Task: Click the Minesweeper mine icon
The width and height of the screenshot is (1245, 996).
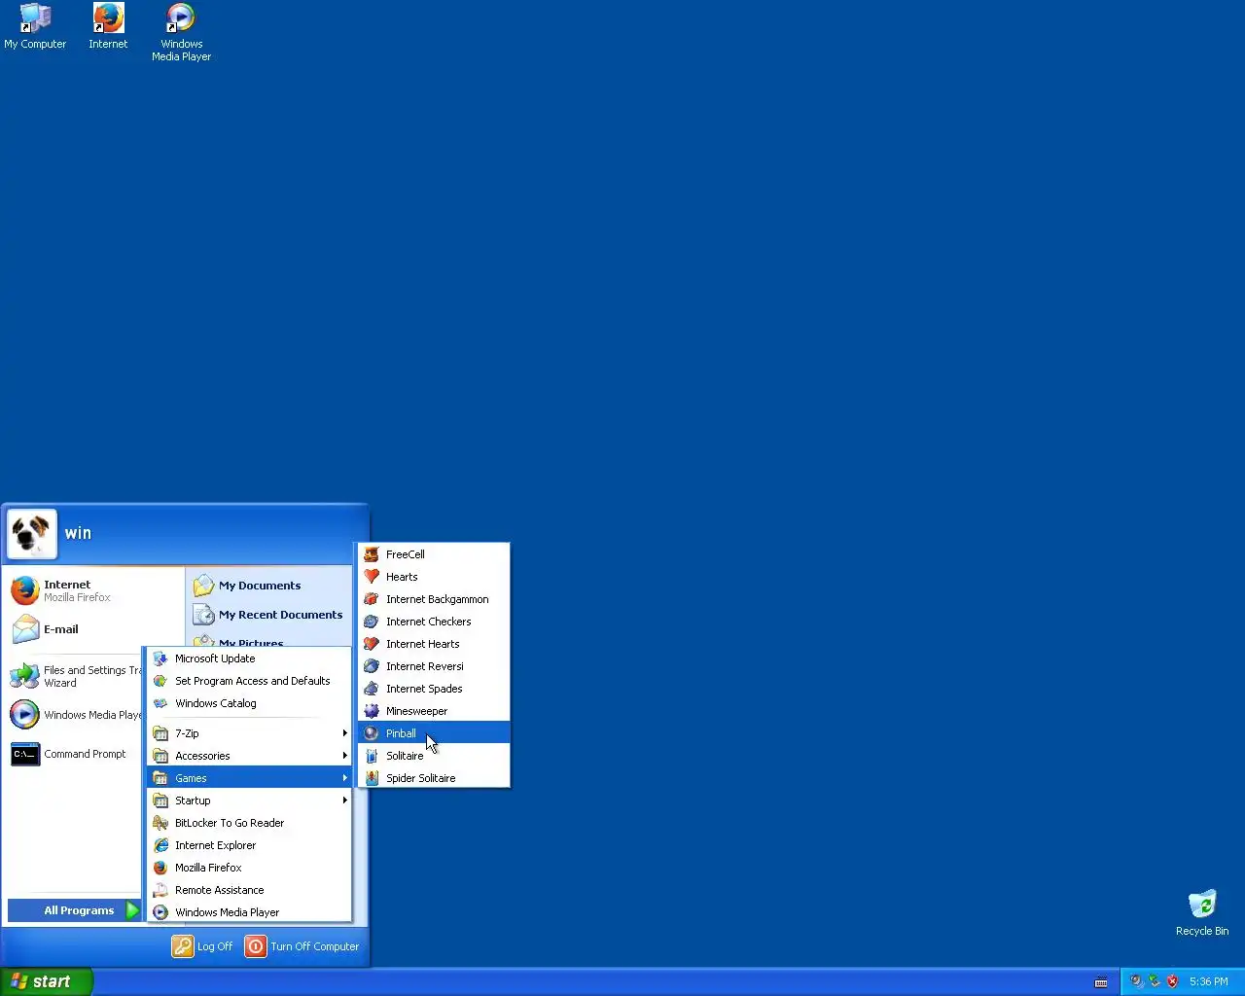Action: [372, 711]
